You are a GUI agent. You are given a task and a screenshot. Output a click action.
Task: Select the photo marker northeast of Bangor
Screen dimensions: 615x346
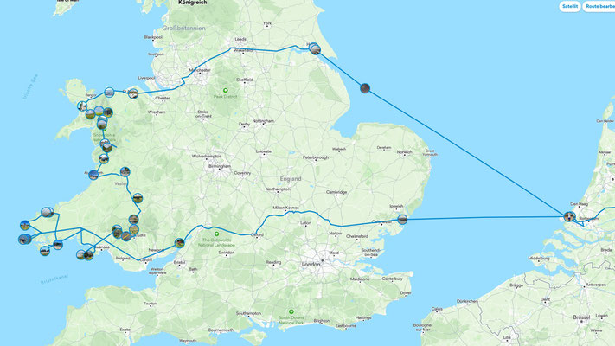point(109,93)
